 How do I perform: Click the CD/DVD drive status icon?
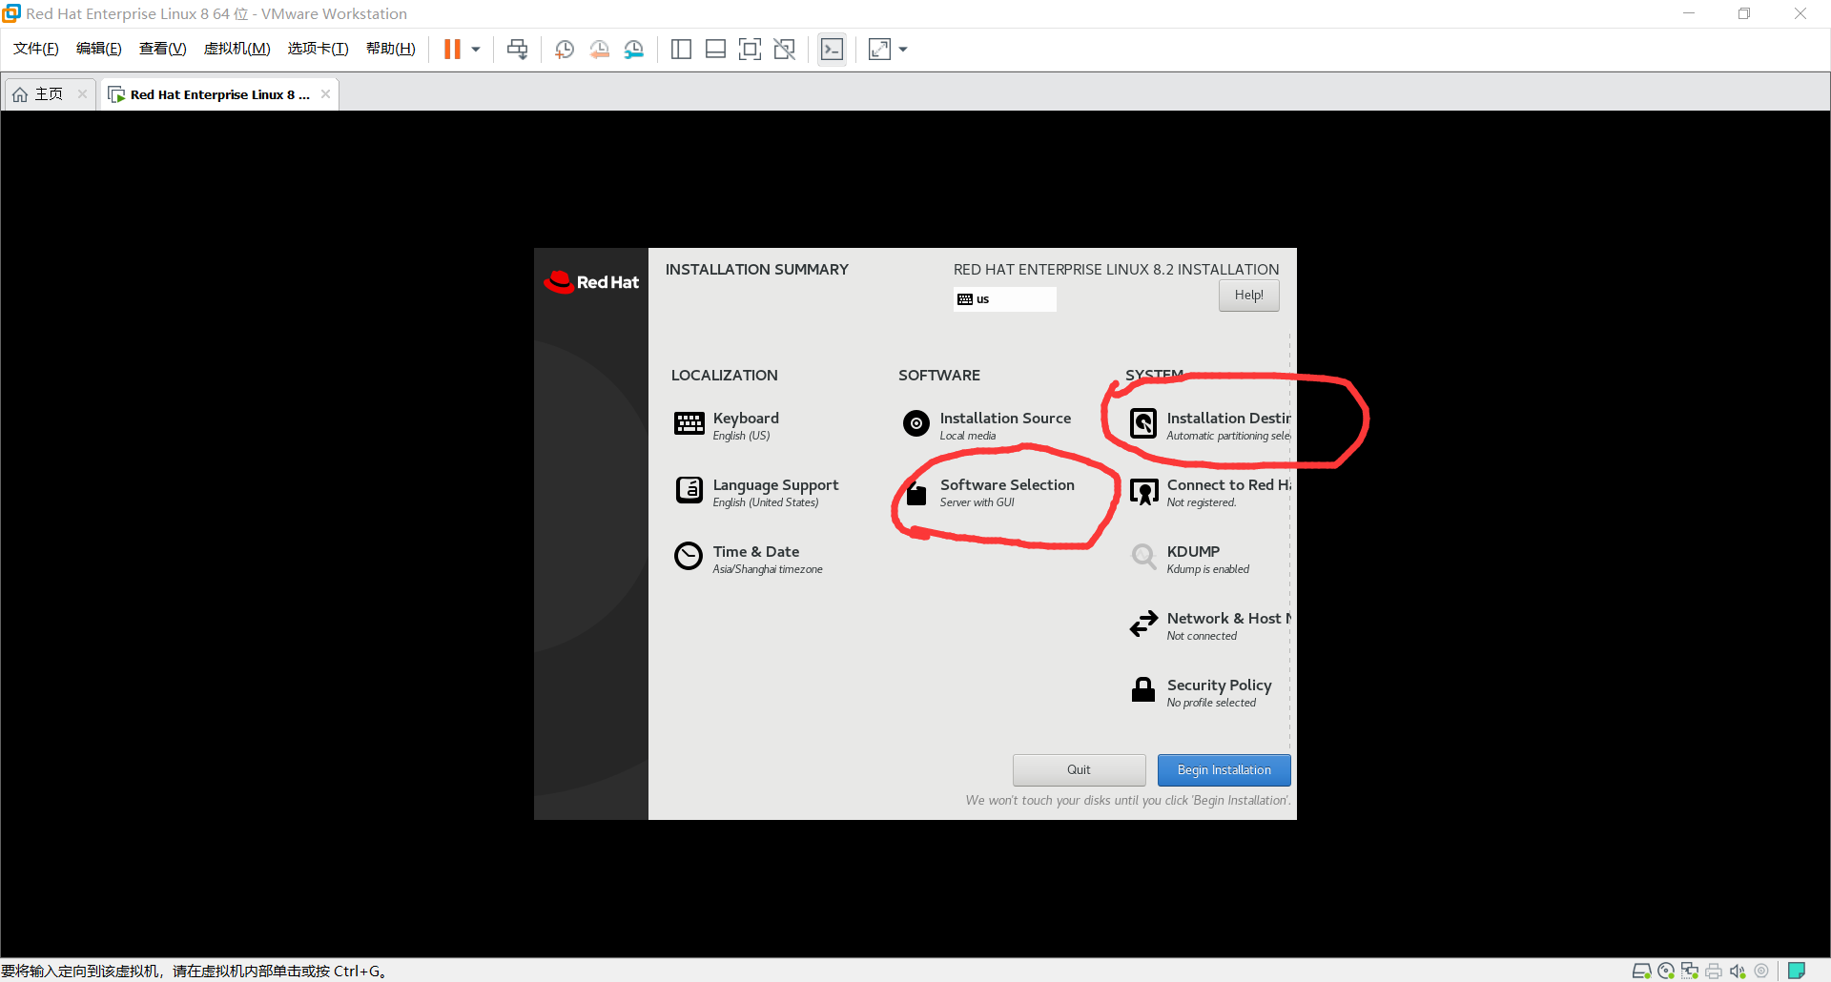click(x=1666, y=971)
